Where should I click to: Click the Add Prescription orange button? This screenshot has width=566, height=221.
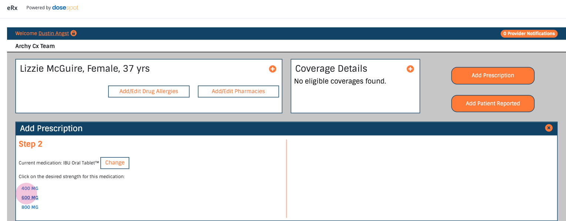coord(493,75)
